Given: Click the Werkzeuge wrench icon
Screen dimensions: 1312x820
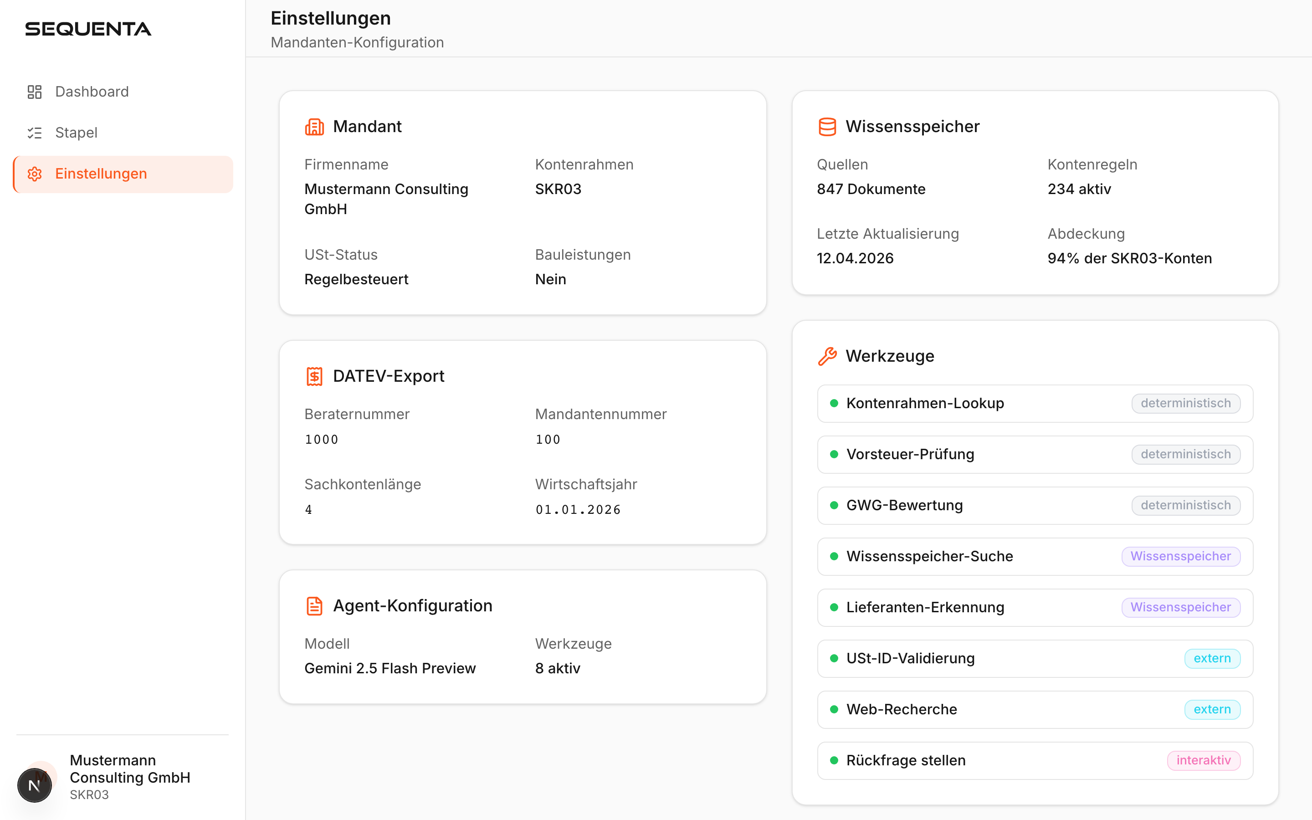Looking at the screenshot, I should coord(827,356).
